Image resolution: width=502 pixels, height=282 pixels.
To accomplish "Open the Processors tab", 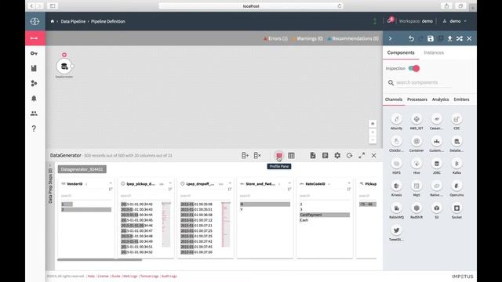I will (417, 99).
